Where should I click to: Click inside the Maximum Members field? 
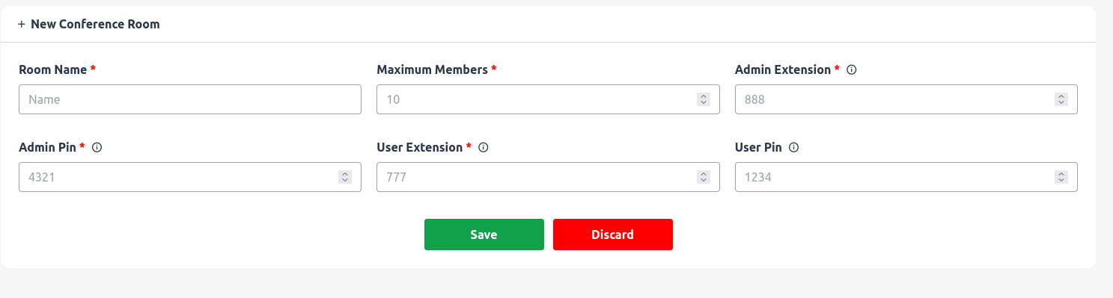coord(548,99)
